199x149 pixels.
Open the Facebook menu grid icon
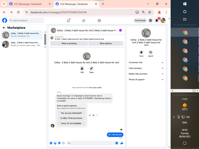point(150,20)
